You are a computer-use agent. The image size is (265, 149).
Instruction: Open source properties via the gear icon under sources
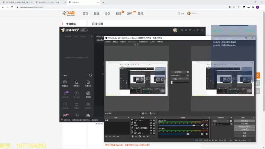[x=140, y=136]
